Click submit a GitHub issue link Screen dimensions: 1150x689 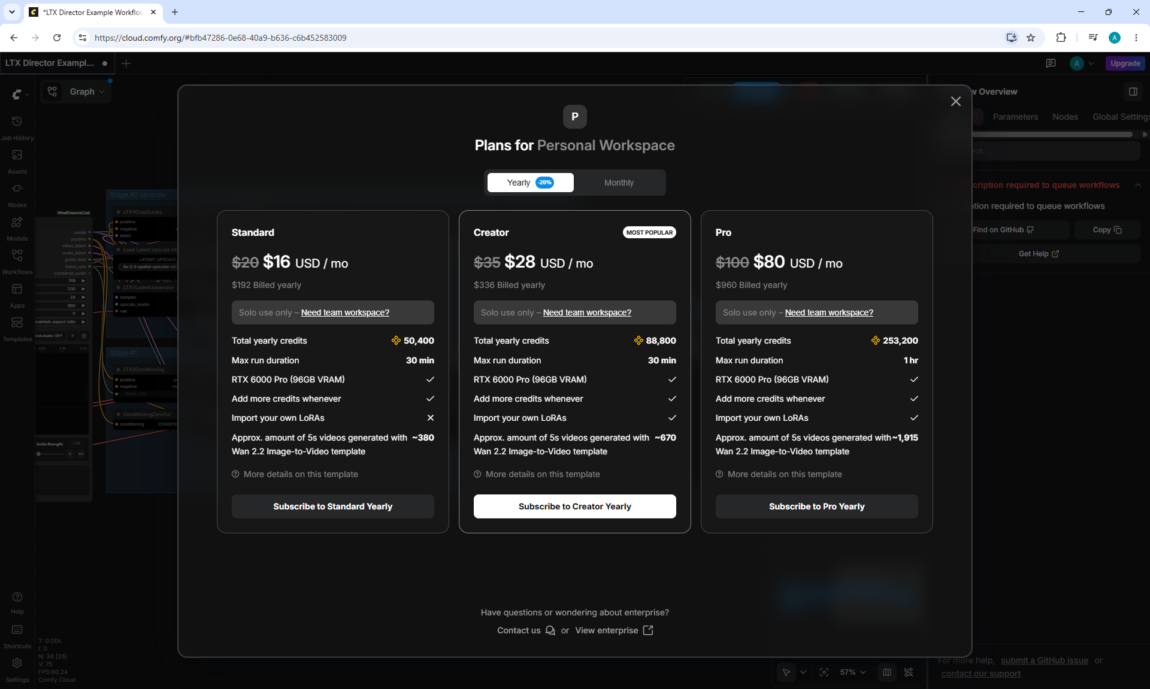point(1045,660)
